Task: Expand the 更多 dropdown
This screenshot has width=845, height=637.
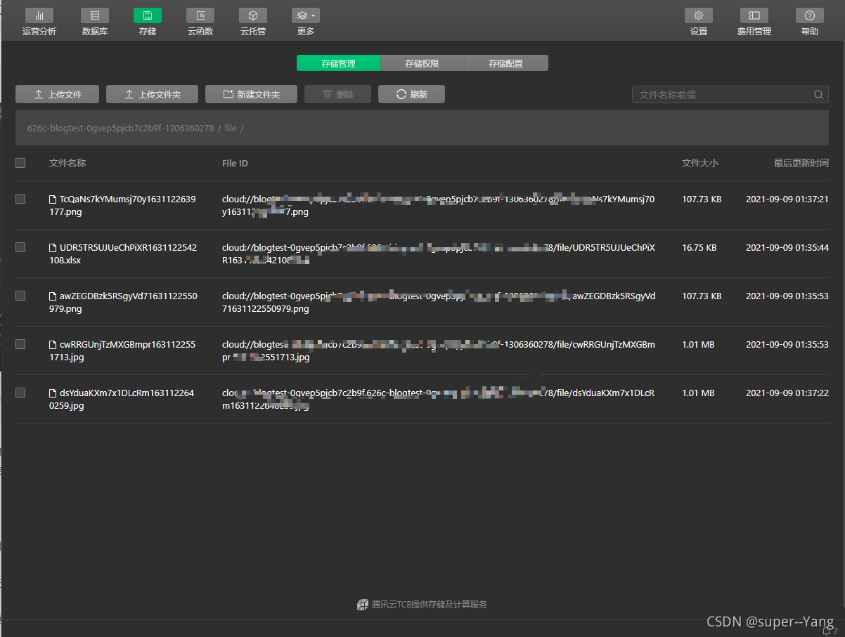Action: pos(306,15)
